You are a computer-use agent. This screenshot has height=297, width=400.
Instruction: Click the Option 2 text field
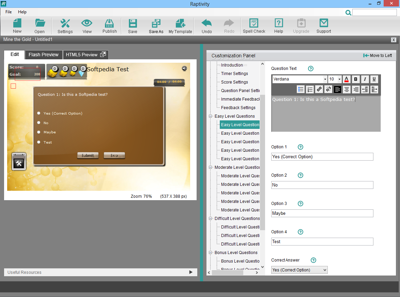[x=322, y=185]
